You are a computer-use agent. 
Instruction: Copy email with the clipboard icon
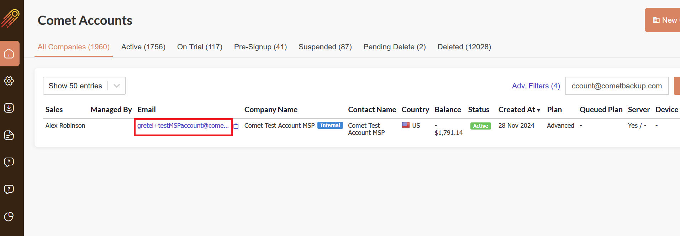tap(236, 126)
